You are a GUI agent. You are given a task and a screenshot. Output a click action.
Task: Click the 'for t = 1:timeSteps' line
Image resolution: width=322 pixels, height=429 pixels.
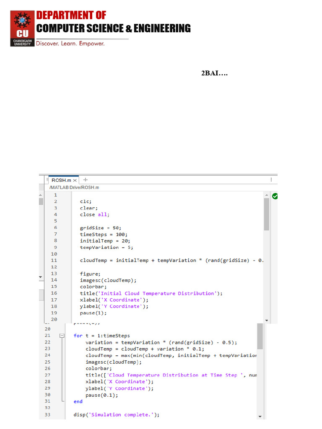point(101,336)
